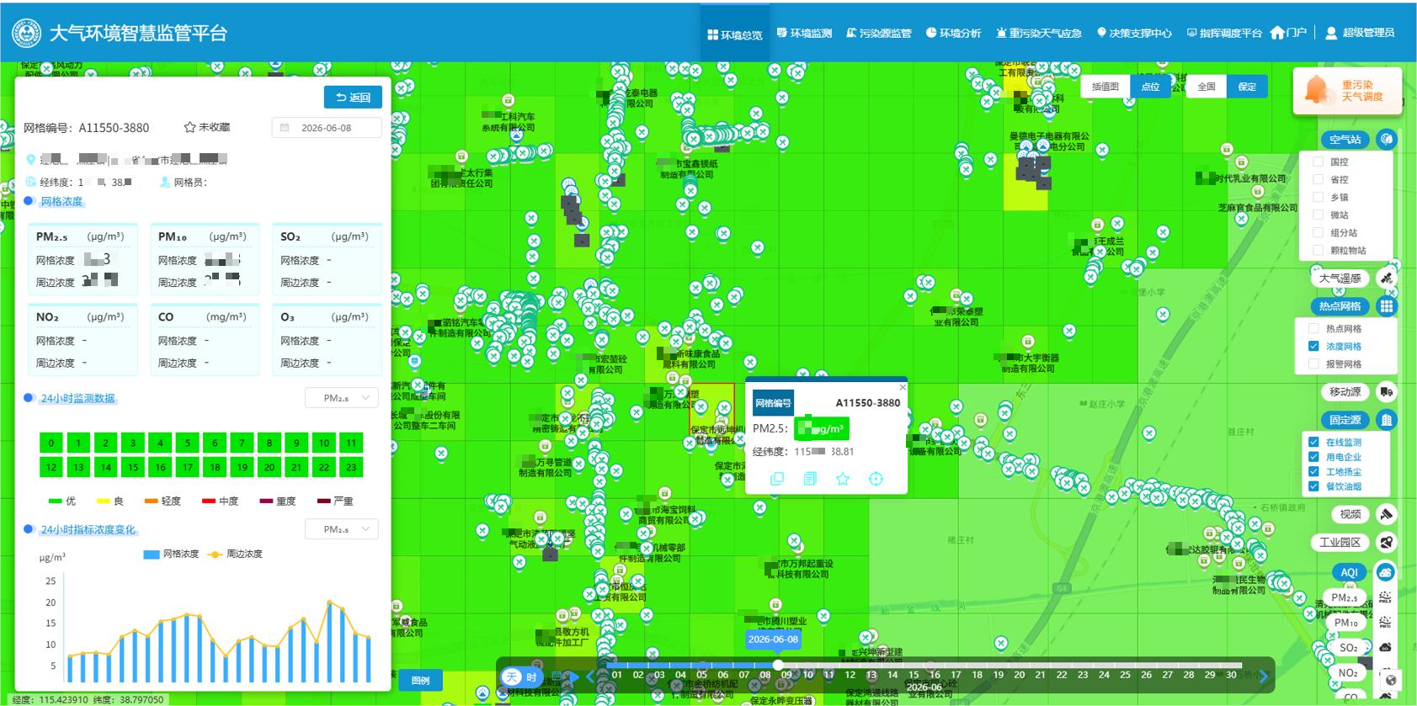Click the platform logo emblem

coord(27,33)
